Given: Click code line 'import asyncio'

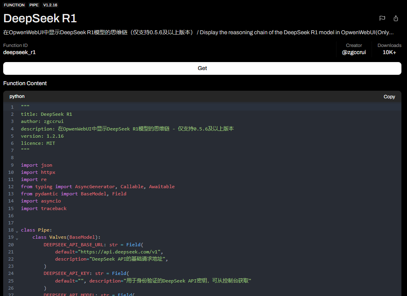Looking at the screenshot, I should (x=41, y=201).
